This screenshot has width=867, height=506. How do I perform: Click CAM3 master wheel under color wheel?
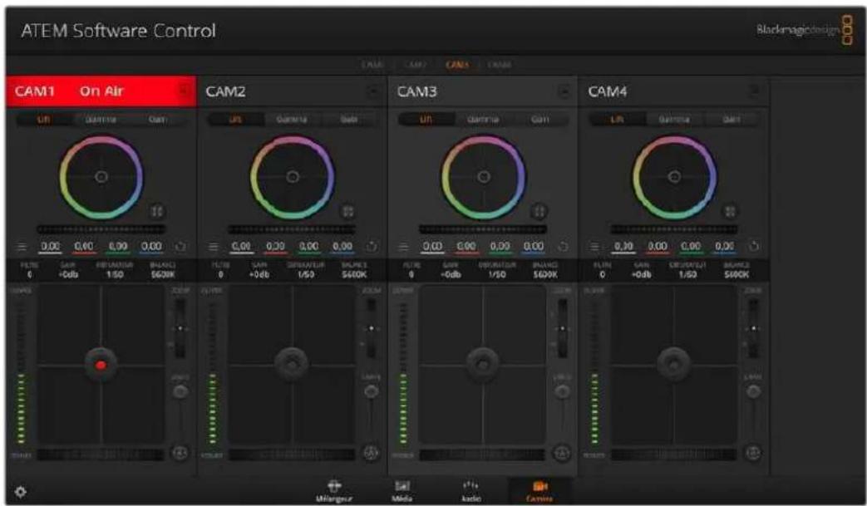coord(483,228)
